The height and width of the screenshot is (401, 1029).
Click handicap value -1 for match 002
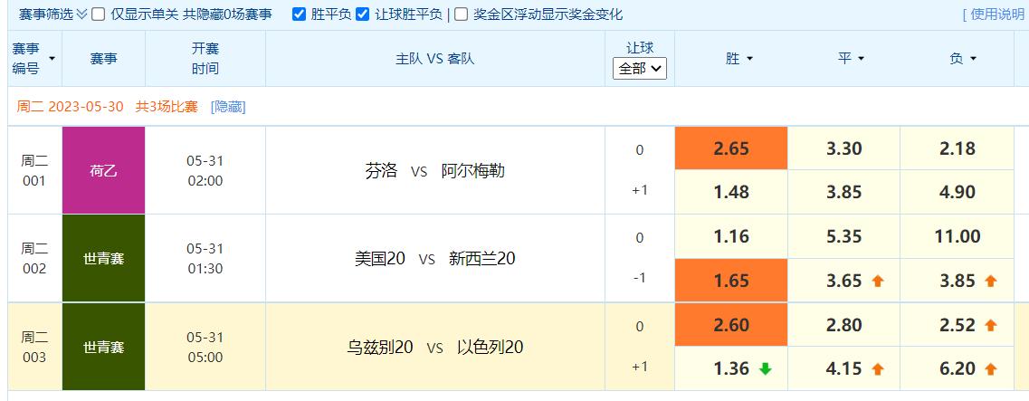pyautogui.click(x=640, y=278)
